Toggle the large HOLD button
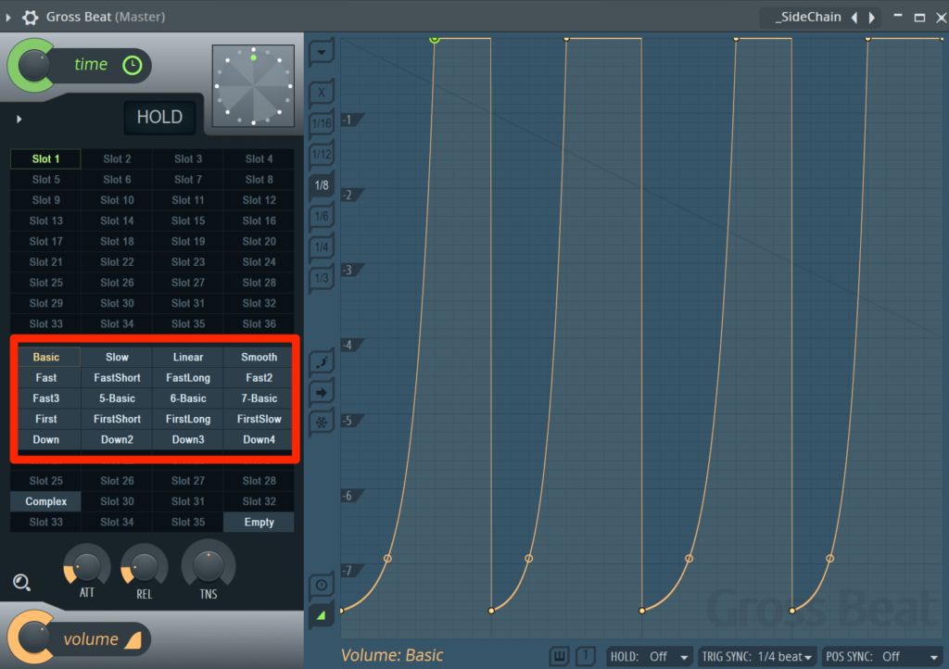Image resolution: width=949 pixels, height=669 pixels. pos(159,117)
